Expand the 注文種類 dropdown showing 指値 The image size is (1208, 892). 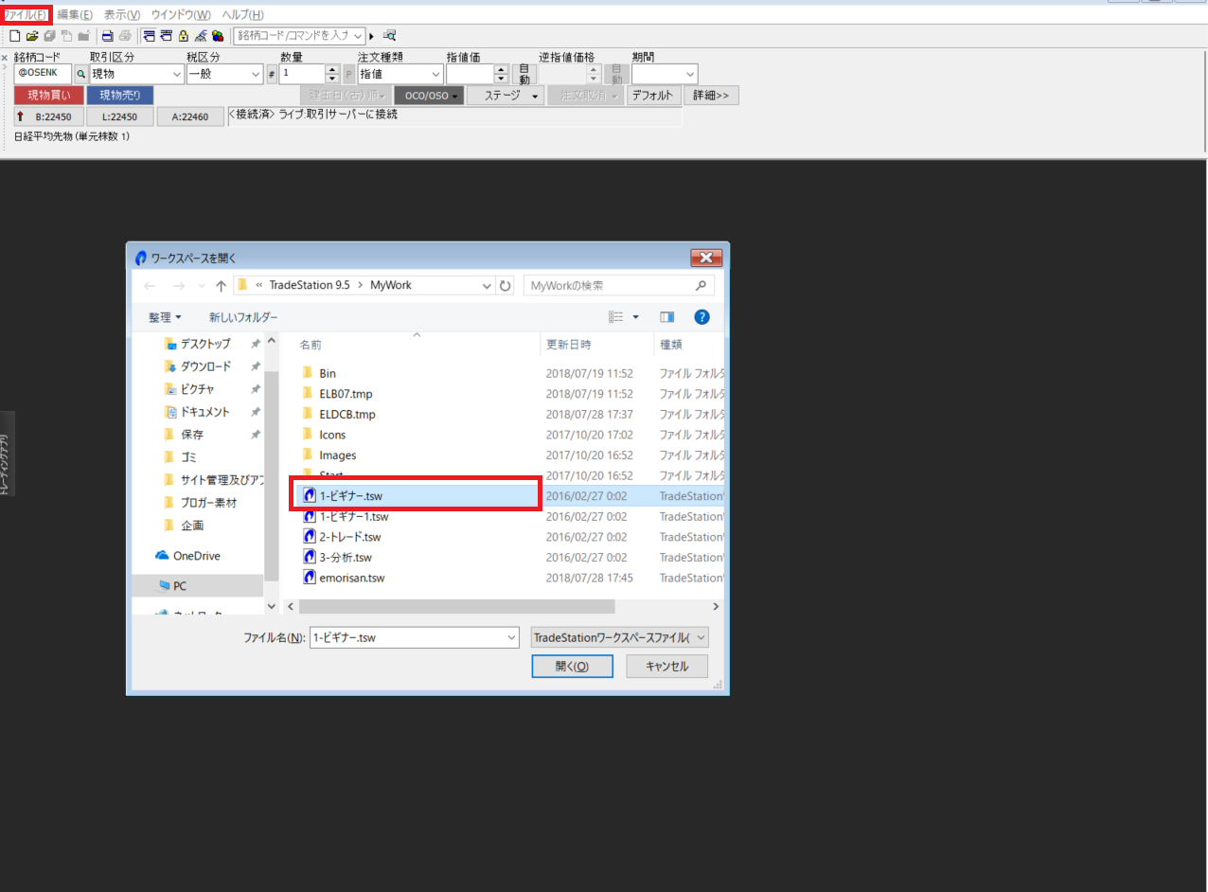pyautogui.click(x=435, y=74)
